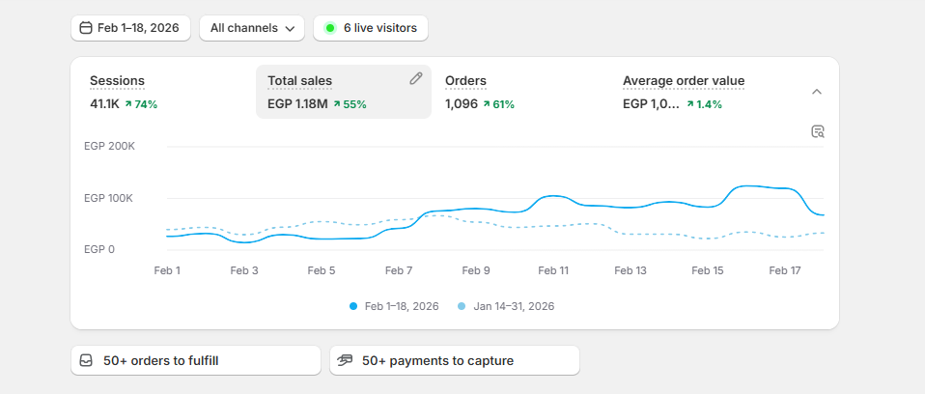925x394 pixels.
Task: Click the EGP 0 axis label
Action: tap(99, 249)
